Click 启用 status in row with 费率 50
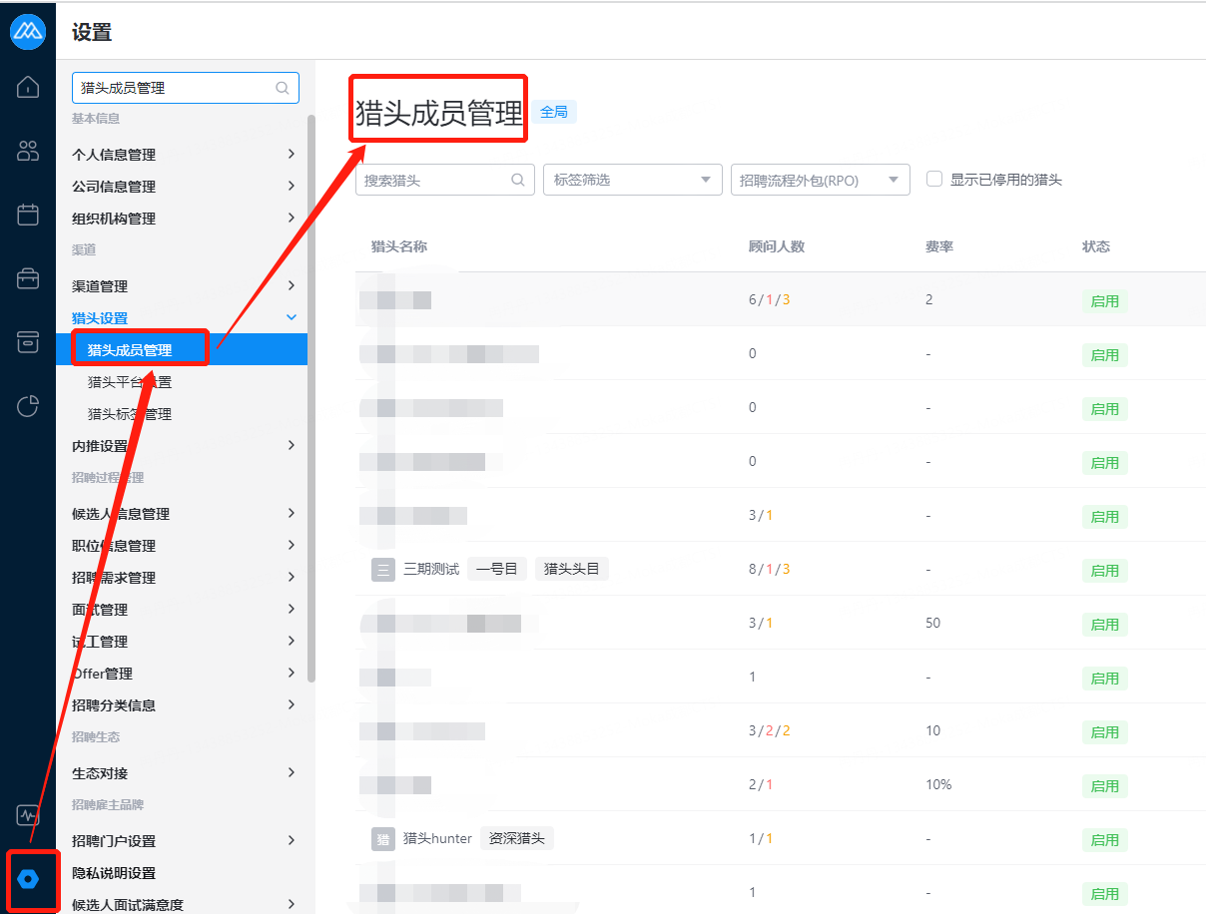Image resolution: width=1206 pixels, height=914 pixels. coord(1104,625)
